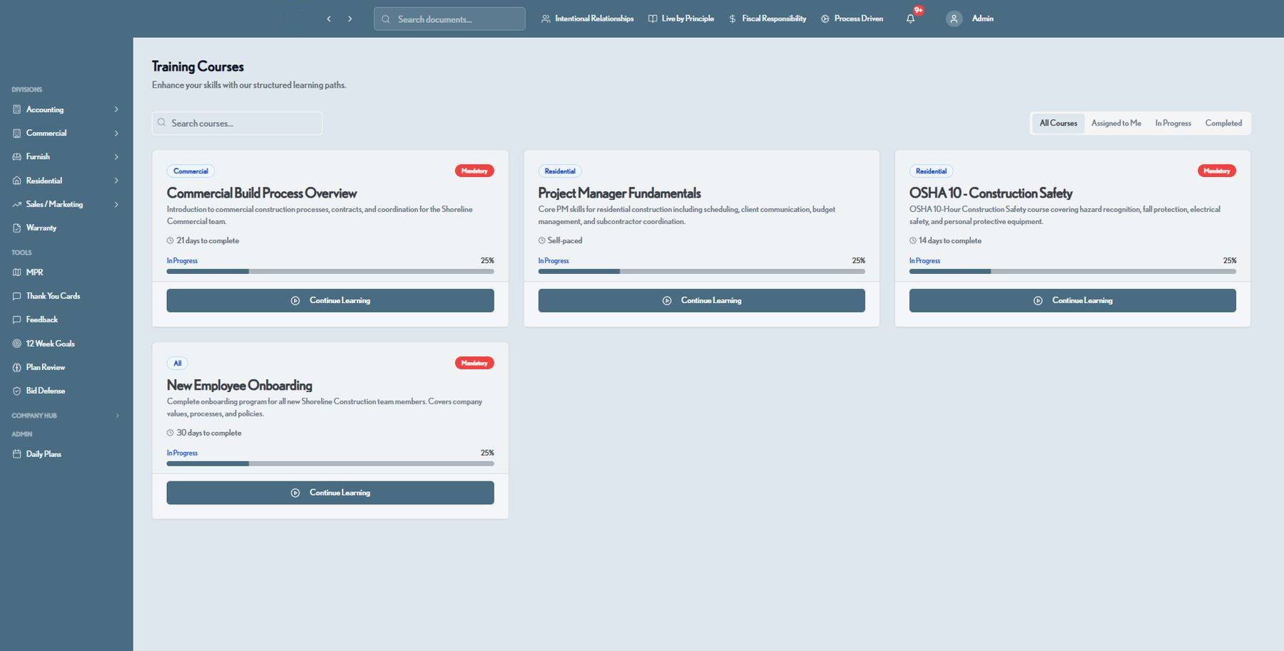Click clock icon beside 14 days to complete
The image size is (1284, 651).
click(913, 241)
